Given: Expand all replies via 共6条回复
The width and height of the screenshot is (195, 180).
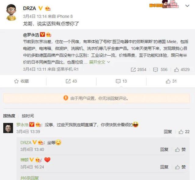Looking at the screenshot, I should point(30,178).
